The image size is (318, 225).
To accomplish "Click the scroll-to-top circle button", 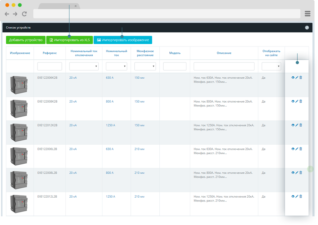I will 310,169.
